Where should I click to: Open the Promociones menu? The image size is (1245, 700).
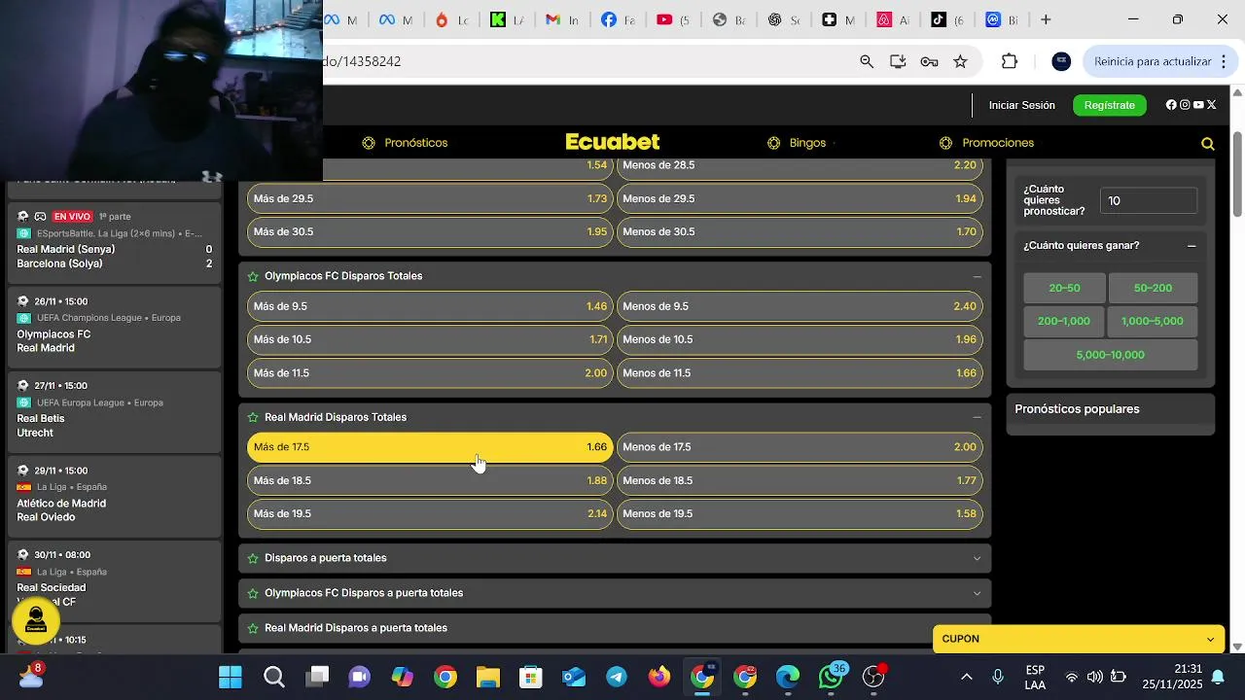986,143
